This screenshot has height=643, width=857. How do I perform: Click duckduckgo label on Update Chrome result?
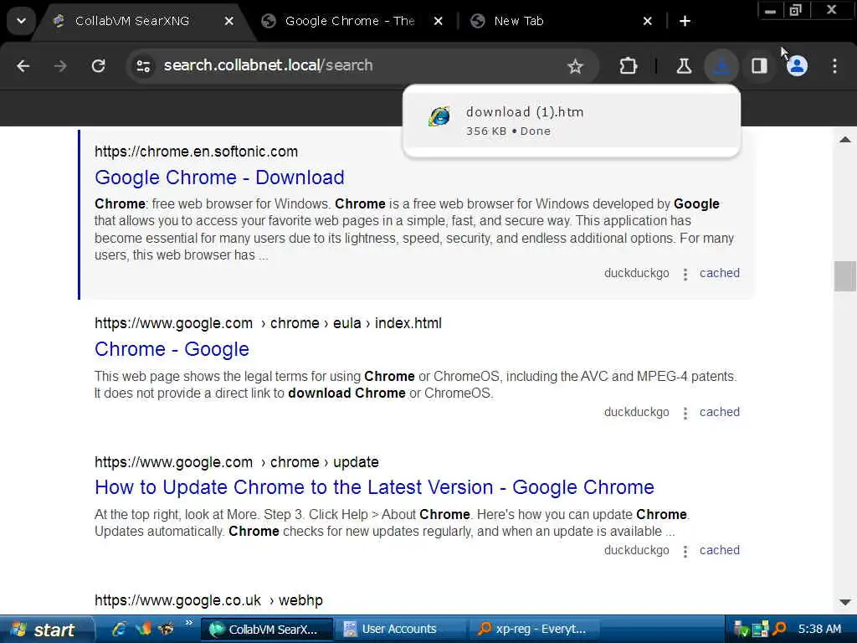(636, 550)
